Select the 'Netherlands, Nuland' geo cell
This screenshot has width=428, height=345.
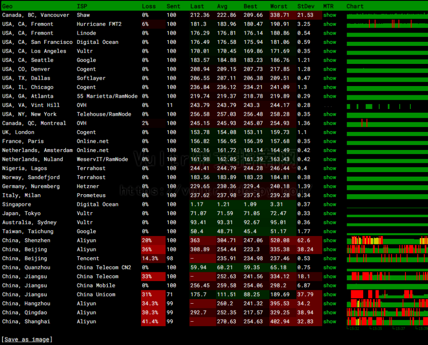(33, 159)
